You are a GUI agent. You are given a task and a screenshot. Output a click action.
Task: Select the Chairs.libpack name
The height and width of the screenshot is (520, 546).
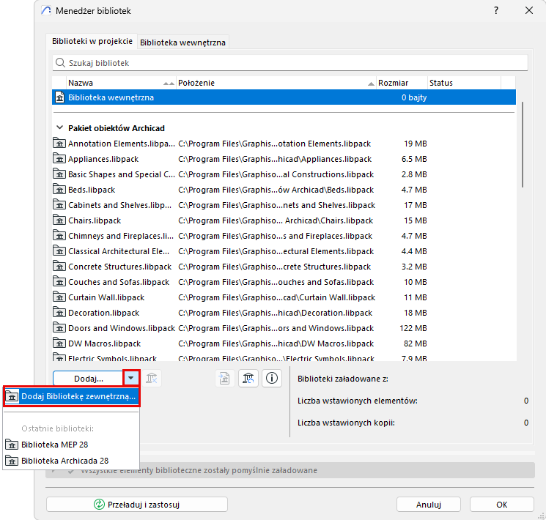click(95, 220)
